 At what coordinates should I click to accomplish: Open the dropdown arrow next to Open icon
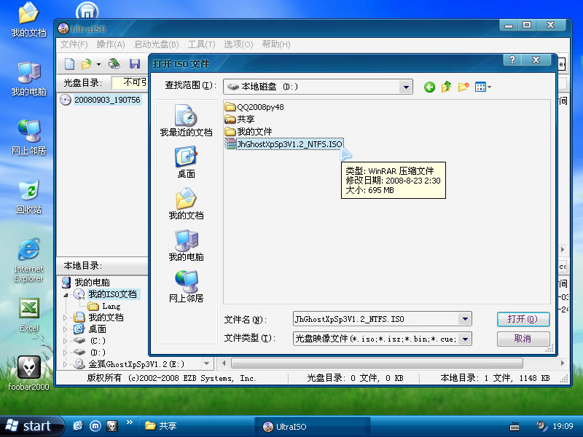point(98,64)
